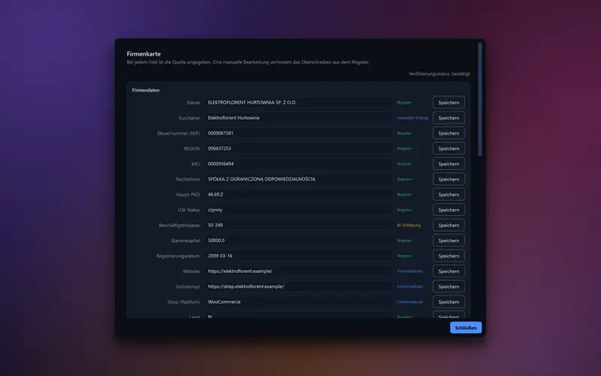Click the Schließen button
Viewport: 601px width, 376px height.
click(466, 328)
